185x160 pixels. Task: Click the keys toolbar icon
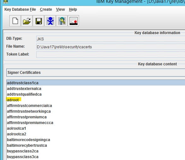[x=62, y=21]
